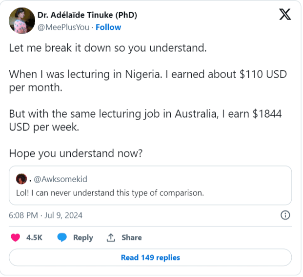Viewport: 303px width, 277px height.
Task: Click the 4.5K likes count
Action: tap(34, 237)
